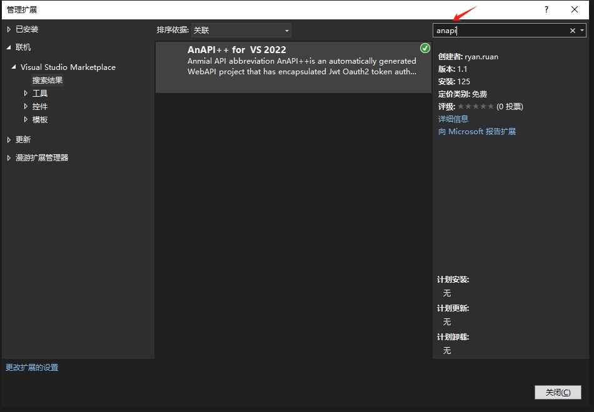Select Visual Studio Marketplace node
This screenshot has width=594, height=412.
[68, 67]
